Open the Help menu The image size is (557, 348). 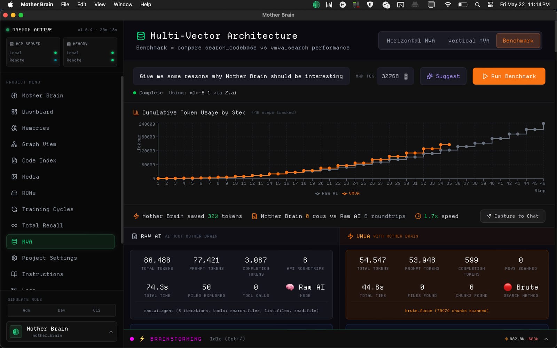[x=146, y=5]
